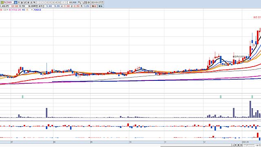Switch chart to tick (틱) period
Screen dimensions: 261x147
[x=34, y=2]
